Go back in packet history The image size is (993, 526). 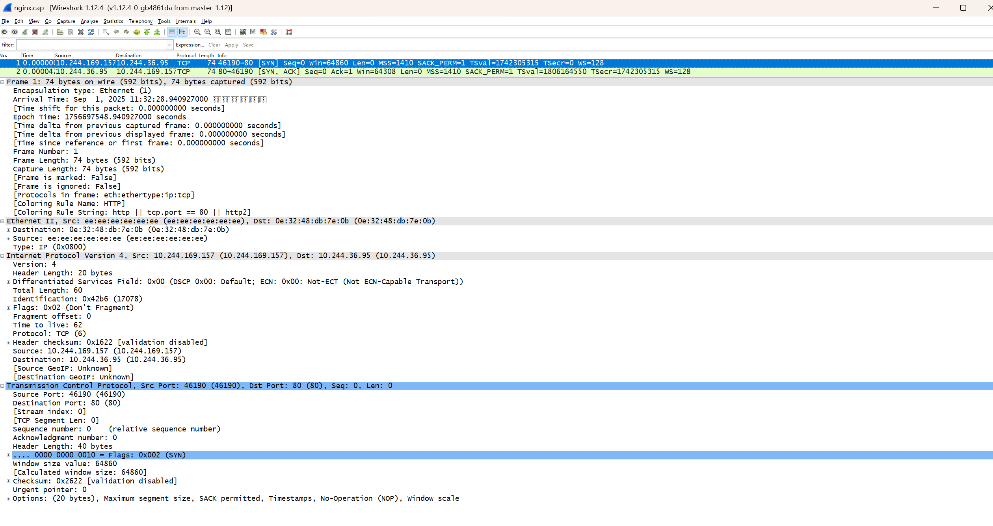(x=116, y=32)
